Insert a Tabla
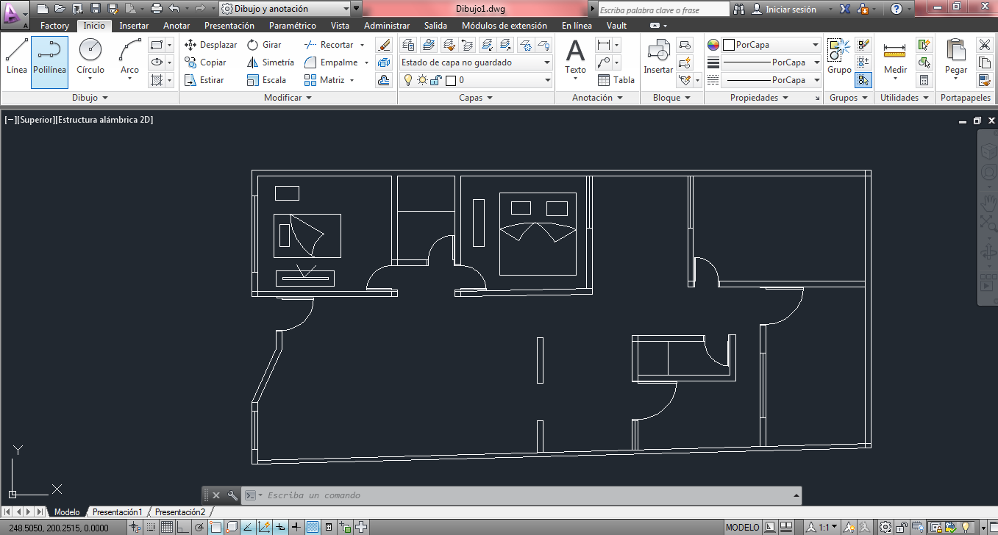This screenshot has width=998, height=535. tap(616, 79)
